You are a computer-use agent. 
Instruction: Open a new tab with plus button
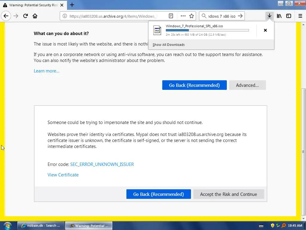[x=72, y=5]
